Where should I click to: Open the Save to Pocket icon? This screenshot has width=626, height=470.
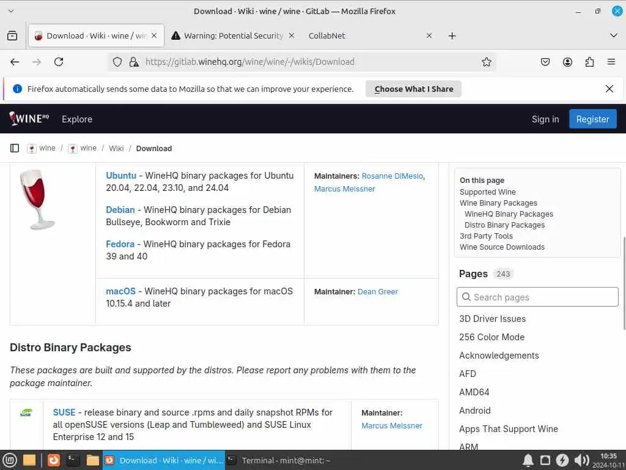pyautogui.click(x=545, y=62)
